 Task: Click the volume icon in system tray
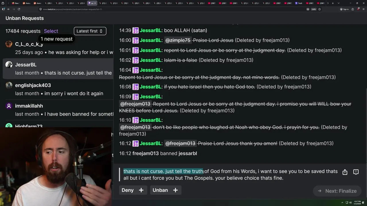pyautogui.click(x=350, y=203)
